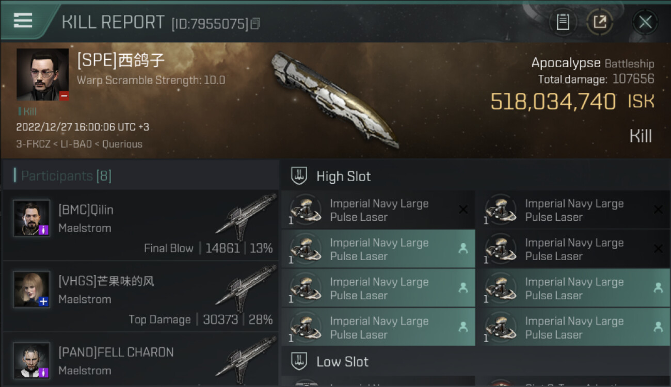Click the Low Slot shield icon
This screenshot has width=671, height=387.
(x=299, y=362)
